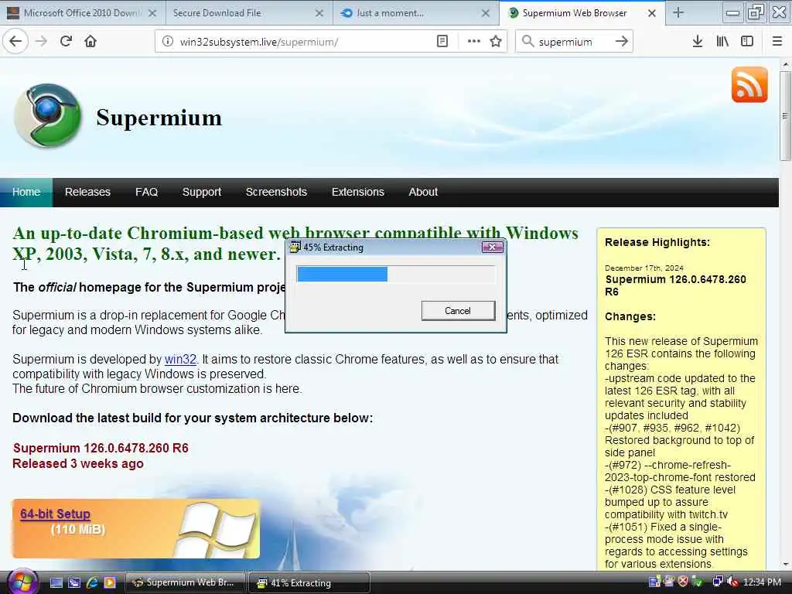Open the Home navigation item
This screenshot has width=792, height=594.
click(x=26, y=192)
